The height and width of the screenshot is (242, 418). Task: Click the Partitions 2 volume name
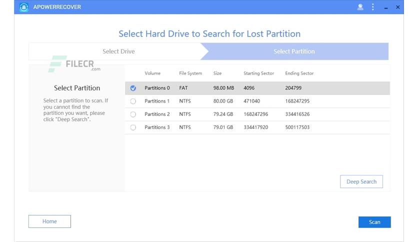(157, 114)
